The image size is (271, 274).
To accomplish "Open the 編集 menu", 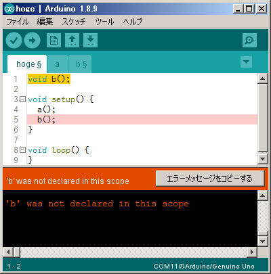I will (x=45, y=22).
